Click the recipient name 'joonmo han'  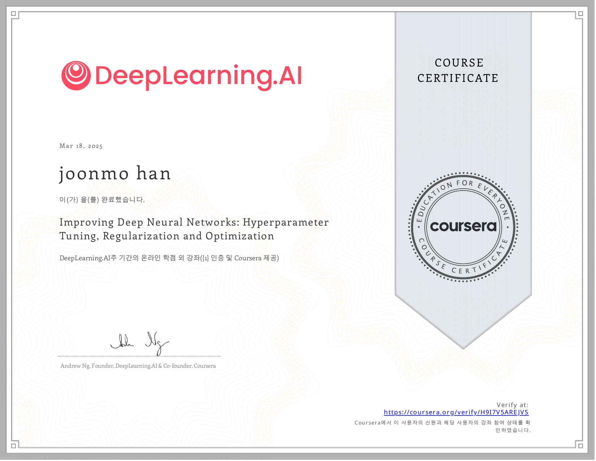tap(115, 174)
